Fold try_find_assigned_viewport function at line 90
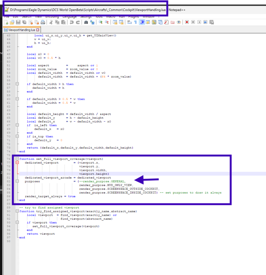 17,211
